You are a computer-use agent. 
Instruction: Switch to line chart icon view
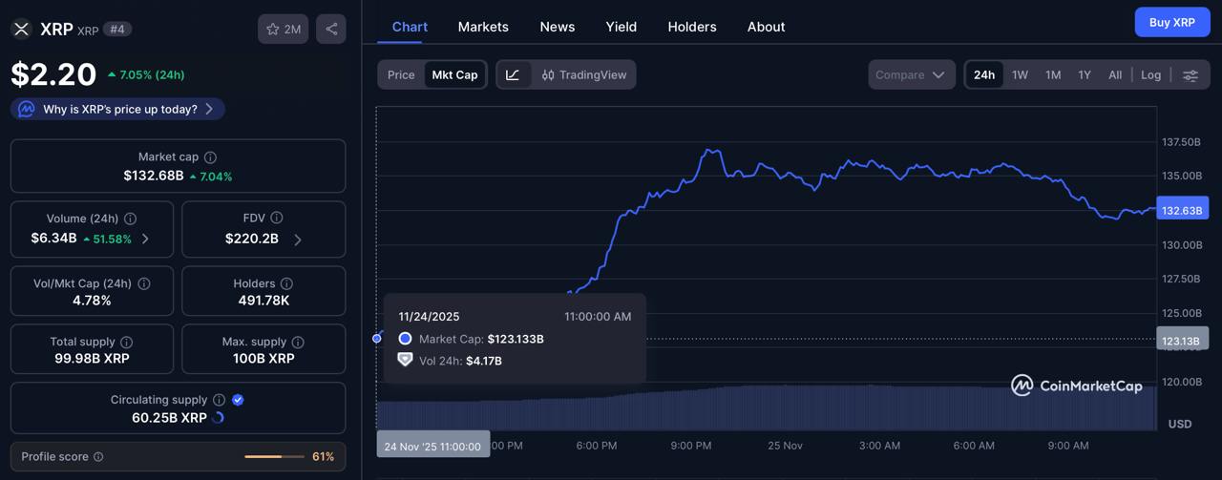(x=513, y=75)
